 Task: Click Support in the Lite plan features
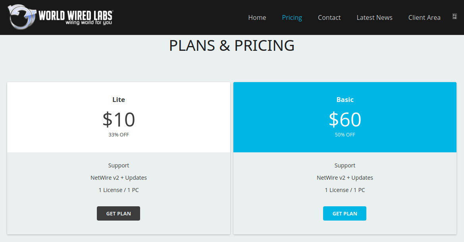point(119,165)
